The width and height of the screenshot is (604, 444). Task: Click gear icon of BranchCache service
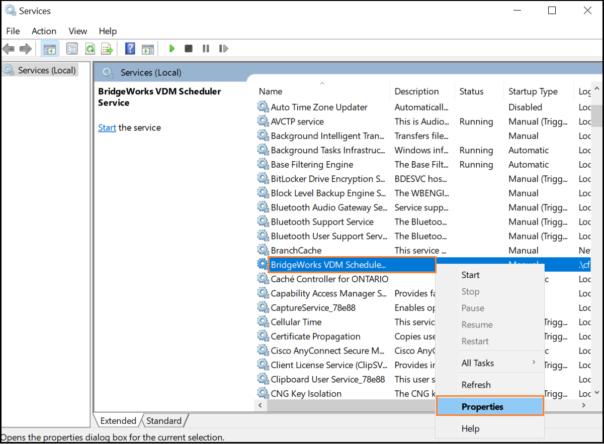pos(263,250)
